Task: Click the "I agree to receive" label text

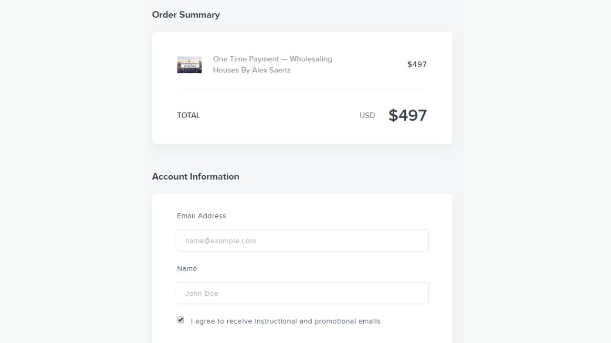Action: (220, 321)
